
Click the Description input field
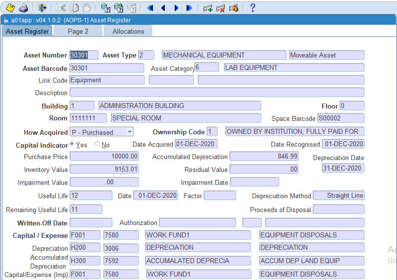[217, 93]
